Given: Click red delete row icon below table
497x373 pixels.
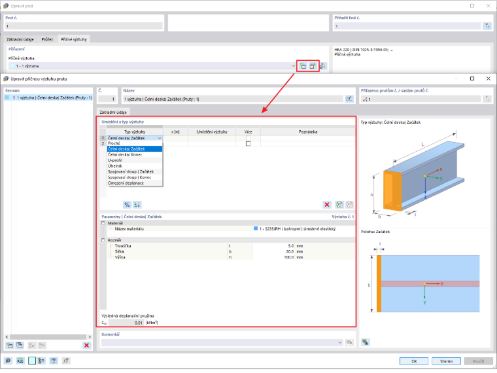Looking at the screenshot, I should pos(327,205).
